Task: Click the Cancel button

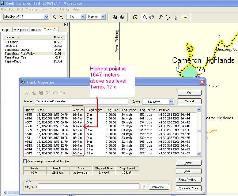Action: (x=190, y=101)
